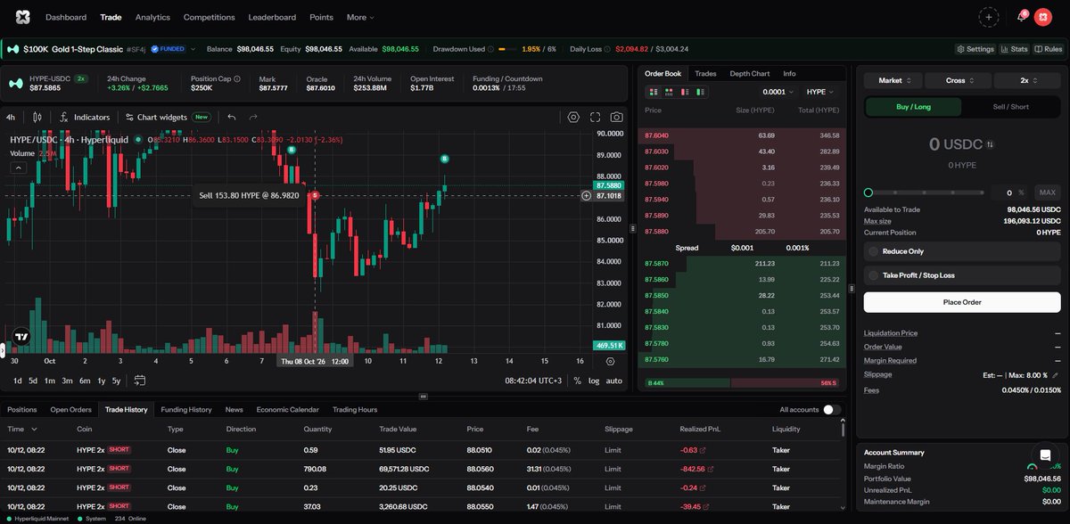
Task: Open the Market order type dropdown
Action: 893,80
